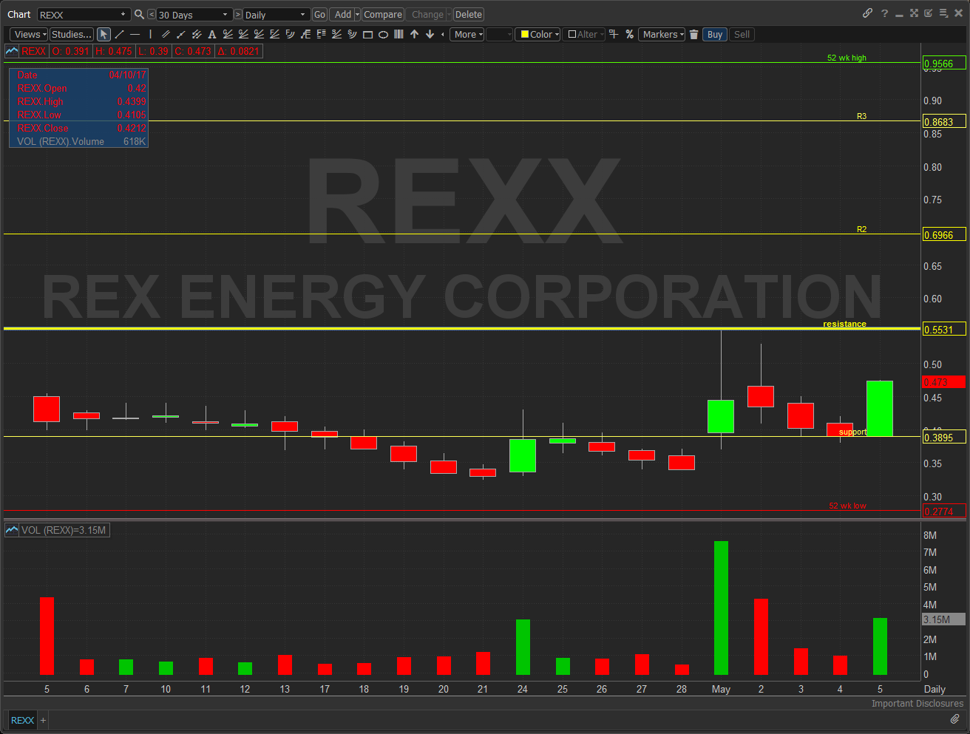Pick the text annotation A tool

(x=212, y=34)
